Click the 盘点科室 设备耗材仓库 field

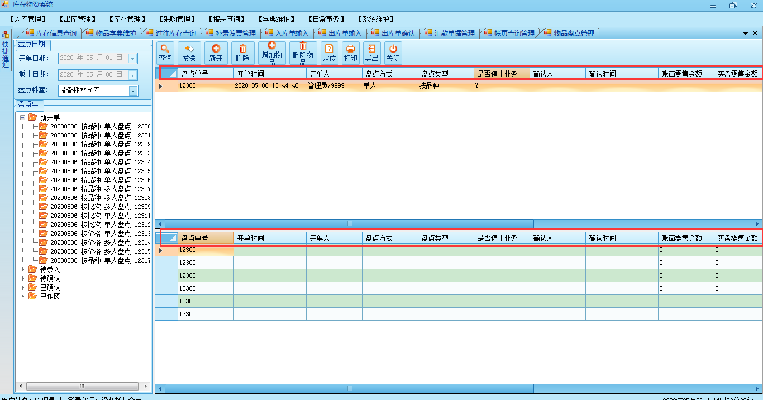pyautogui.click(x=93, y=91)
